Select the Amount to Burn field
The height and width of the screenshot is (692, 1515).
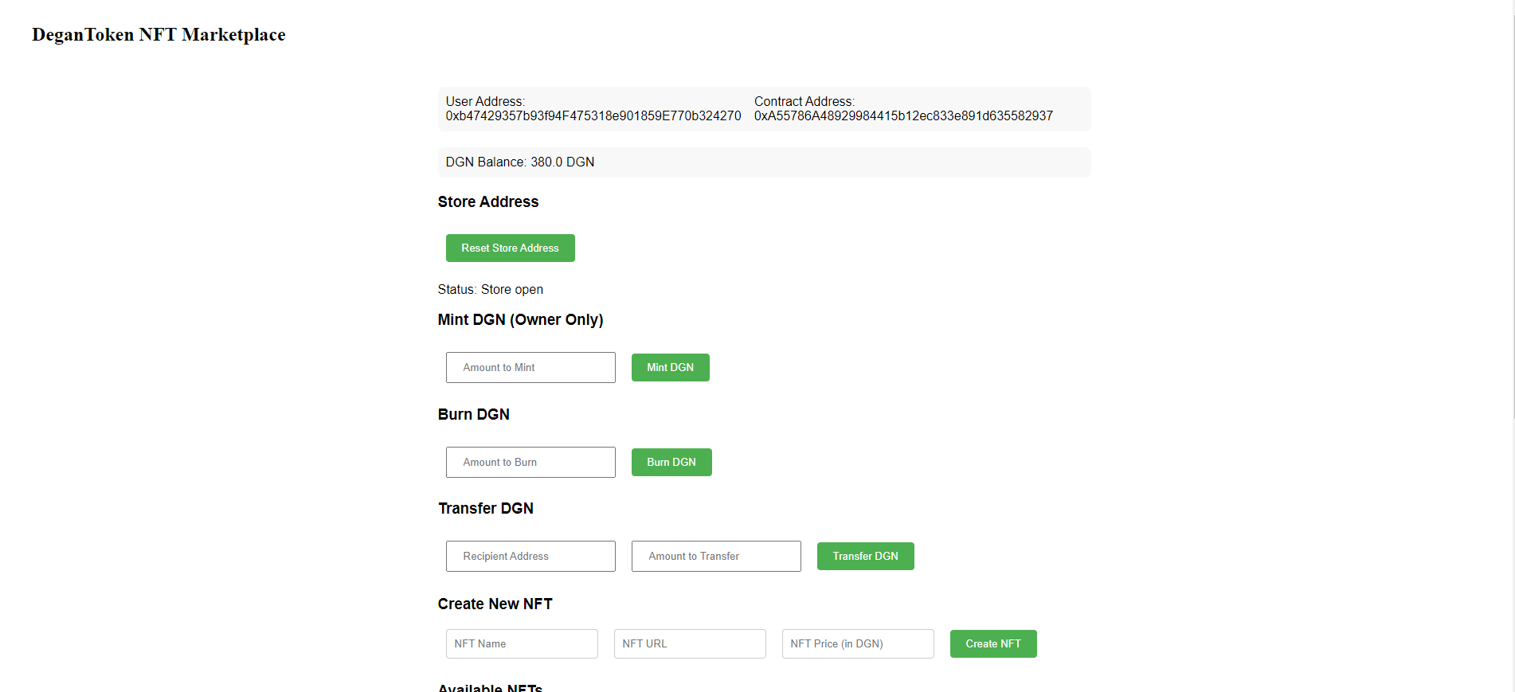click(530, 462)
